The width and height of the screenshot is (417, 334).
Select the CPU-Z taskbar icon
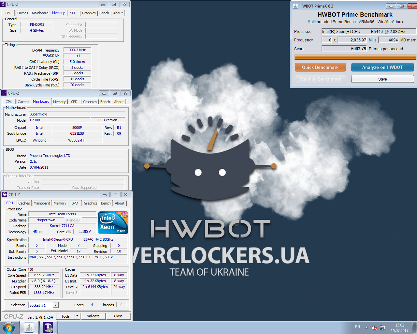click(x=48, y=327)
